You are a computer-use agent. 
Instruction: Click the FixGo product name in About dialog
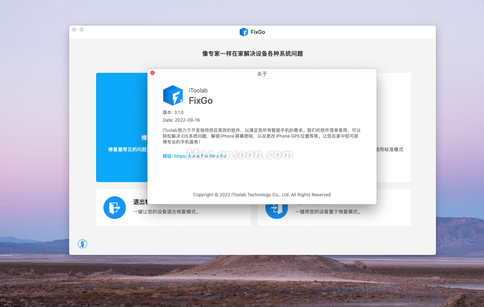(201, 101)
